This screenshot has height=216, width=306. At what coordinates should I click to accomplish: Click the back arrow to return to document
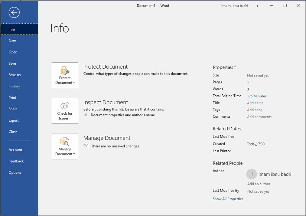click(x=14, y=12)
